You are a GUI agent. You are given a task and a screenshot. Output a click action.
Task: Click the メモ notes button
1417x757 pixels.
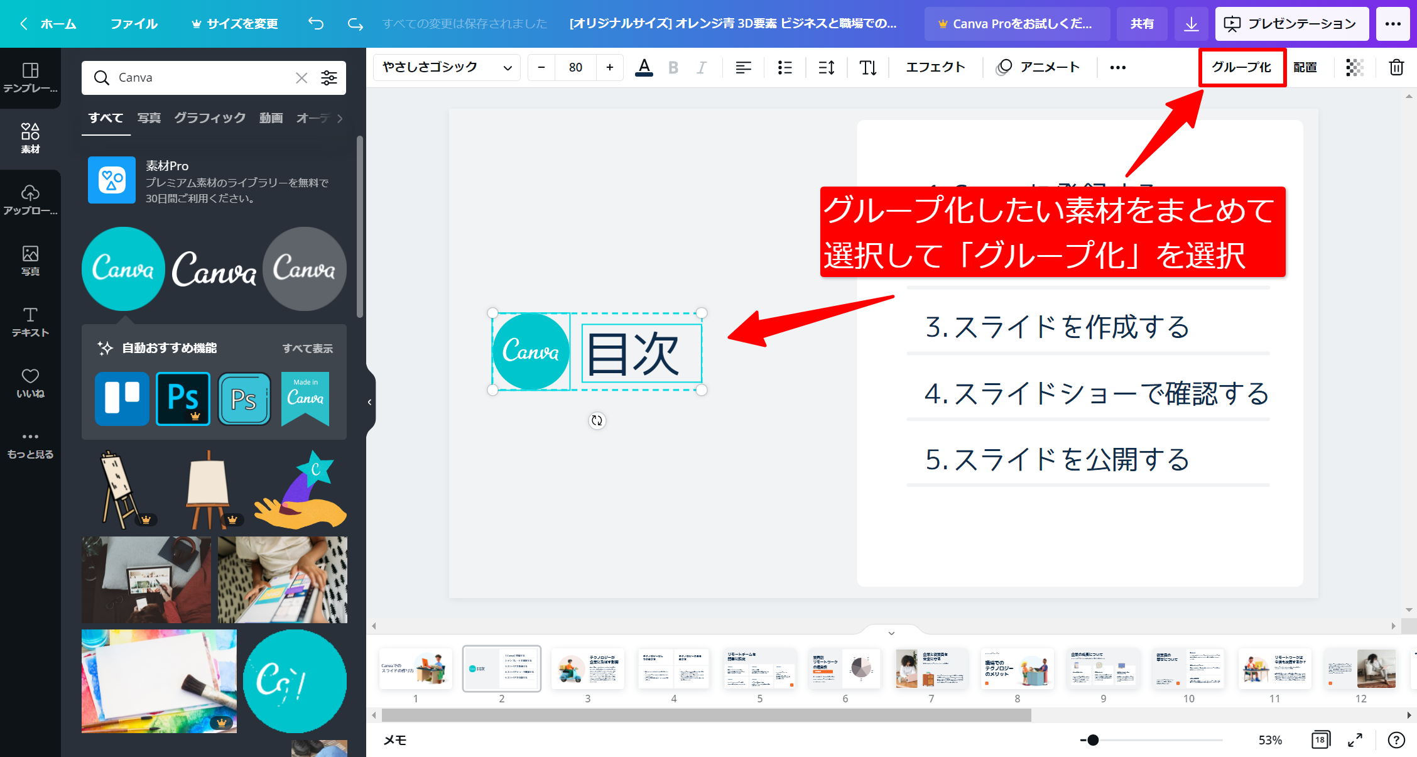click(395, 740)
